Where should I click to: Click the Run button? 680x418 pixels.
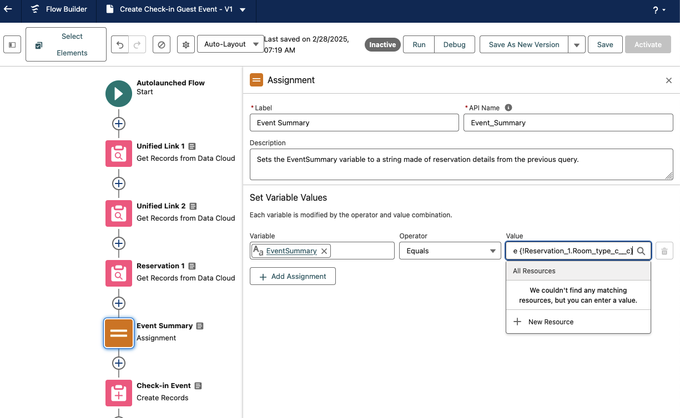point(419,44)
